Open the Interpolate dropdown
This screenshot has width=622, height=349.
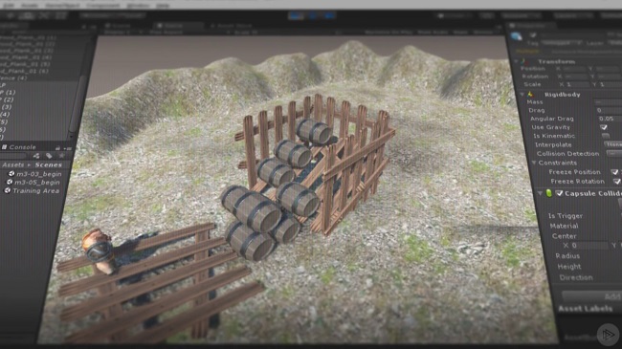[x=612, y=144]
